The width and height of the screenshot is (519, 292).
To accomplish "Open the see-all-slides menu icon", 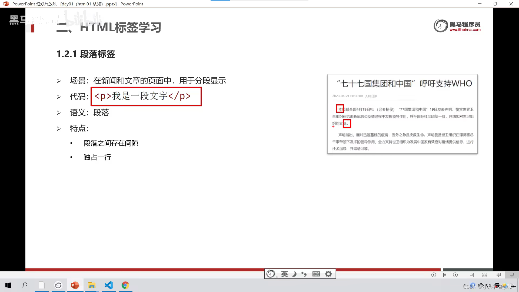I will [444, 275].
